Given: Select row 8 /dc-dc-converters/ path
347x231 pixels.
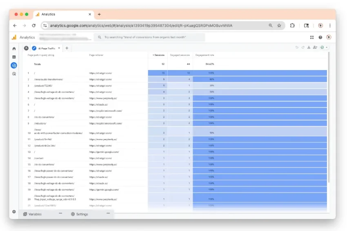Looking at the screenshot, I should pyautogui.click(x=44, y=117).
